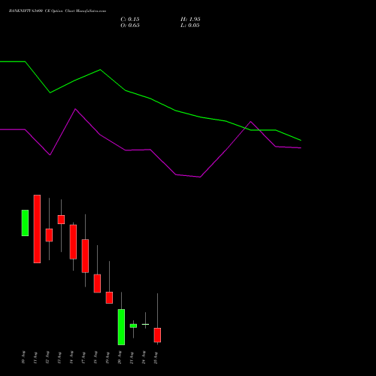Image resolution: width=376 pixels, height=376 pixels.
Task: Select the 19 Aug date label
Action: [108, 357]
